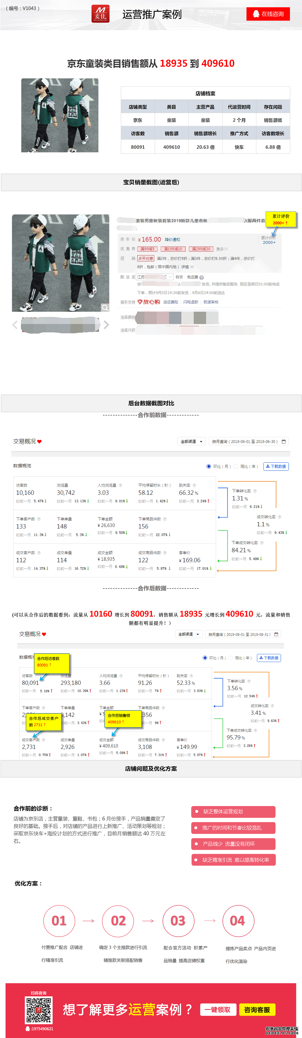Click the 扫码咨询 QR code
302x1038 pixels.
pyautogui.click(x=39, y=1010)
